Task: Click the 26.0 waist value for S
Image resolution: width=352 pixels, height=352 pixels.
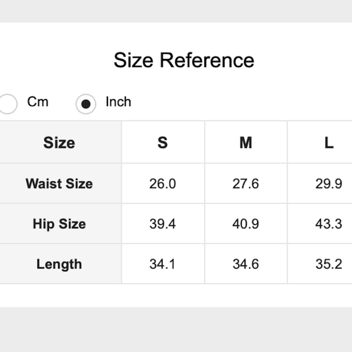Action: 162,184
